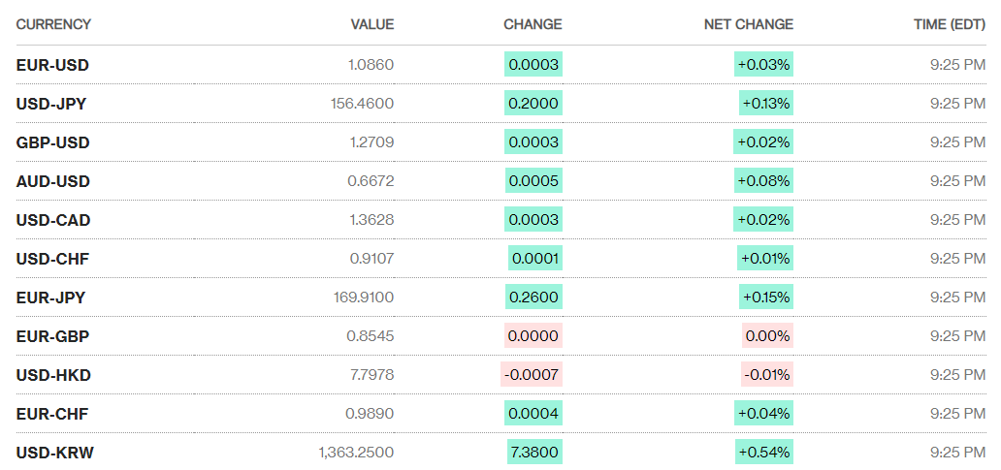1001x470 pixels.
Task: Select the AUD-USD currency row label
Action: click(52, 181)
